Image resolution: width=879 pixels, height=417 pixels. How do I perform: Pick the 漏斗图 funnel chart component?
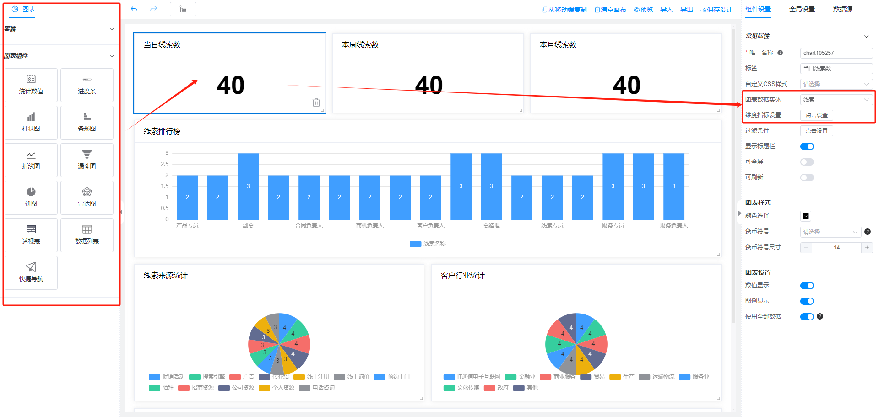pyautogui.click(x=87, y=160)
